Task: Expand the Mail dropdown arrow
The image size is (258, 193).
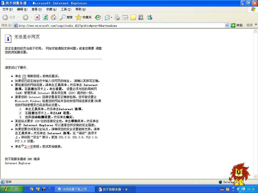Action: pyautogui.click(x=112, y=17)
